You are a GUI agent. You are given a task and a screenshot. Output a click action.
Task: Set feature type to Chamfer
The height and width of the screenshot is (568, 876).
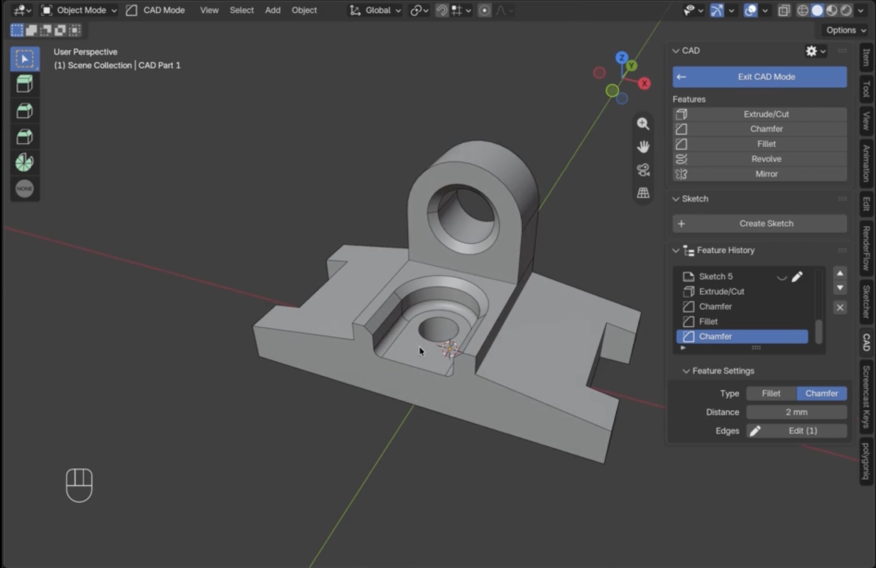click(x=822, y=393)
